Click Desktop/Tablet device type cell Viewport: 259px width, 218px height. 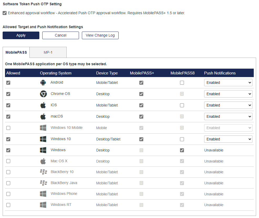coord(108,139)
